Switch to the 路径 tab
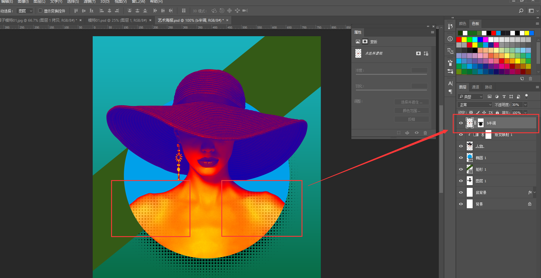The image size is (541, 278). point(488,87)
